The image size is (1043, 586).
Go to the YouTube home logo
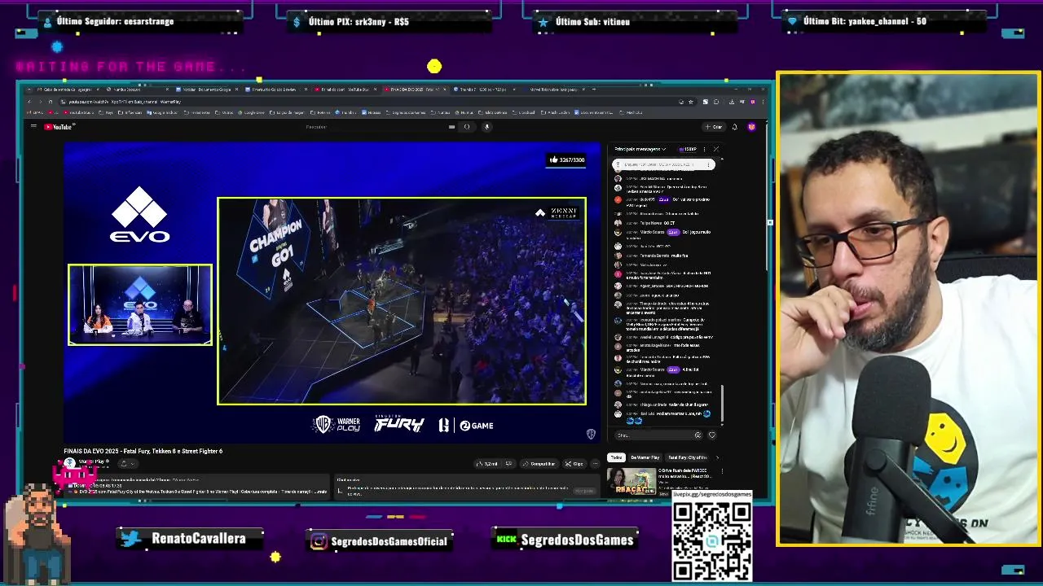[59, 127]
